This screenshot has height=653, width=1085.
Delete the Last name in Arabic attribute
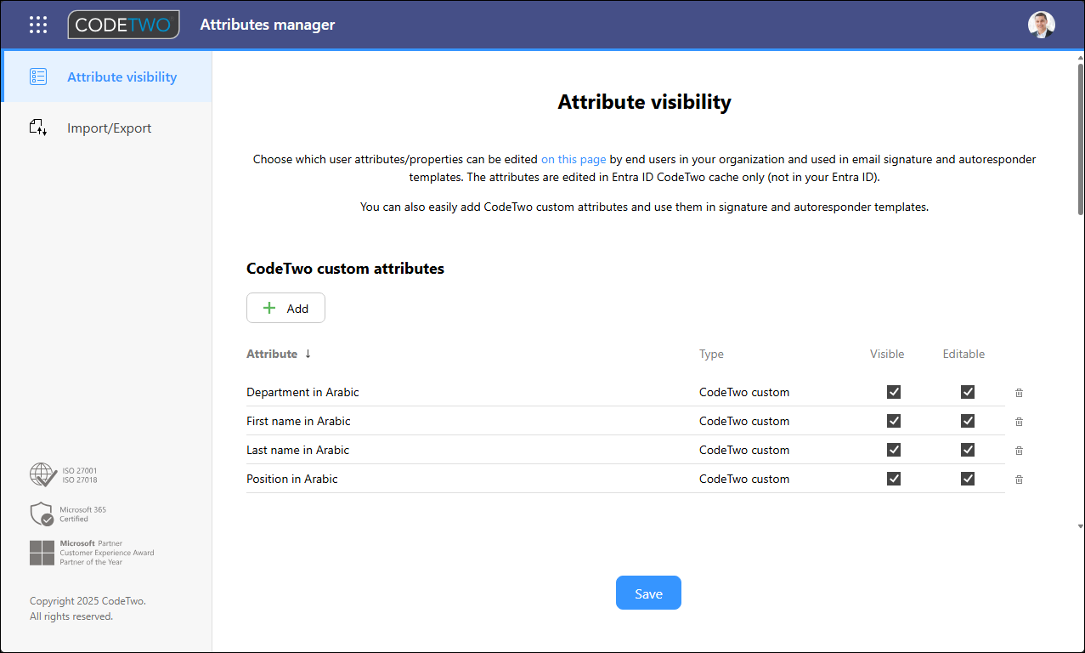click(x=1020, y=451)
